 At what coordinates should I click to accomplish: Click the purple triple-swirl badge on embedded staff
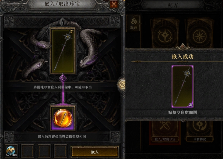tap(191, 105)
